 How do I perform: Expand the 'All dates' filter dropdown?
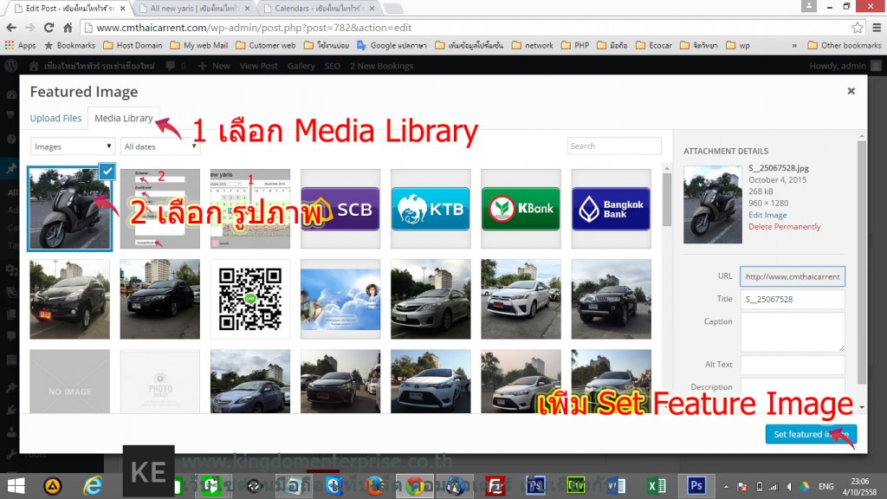tap(160, 146)
